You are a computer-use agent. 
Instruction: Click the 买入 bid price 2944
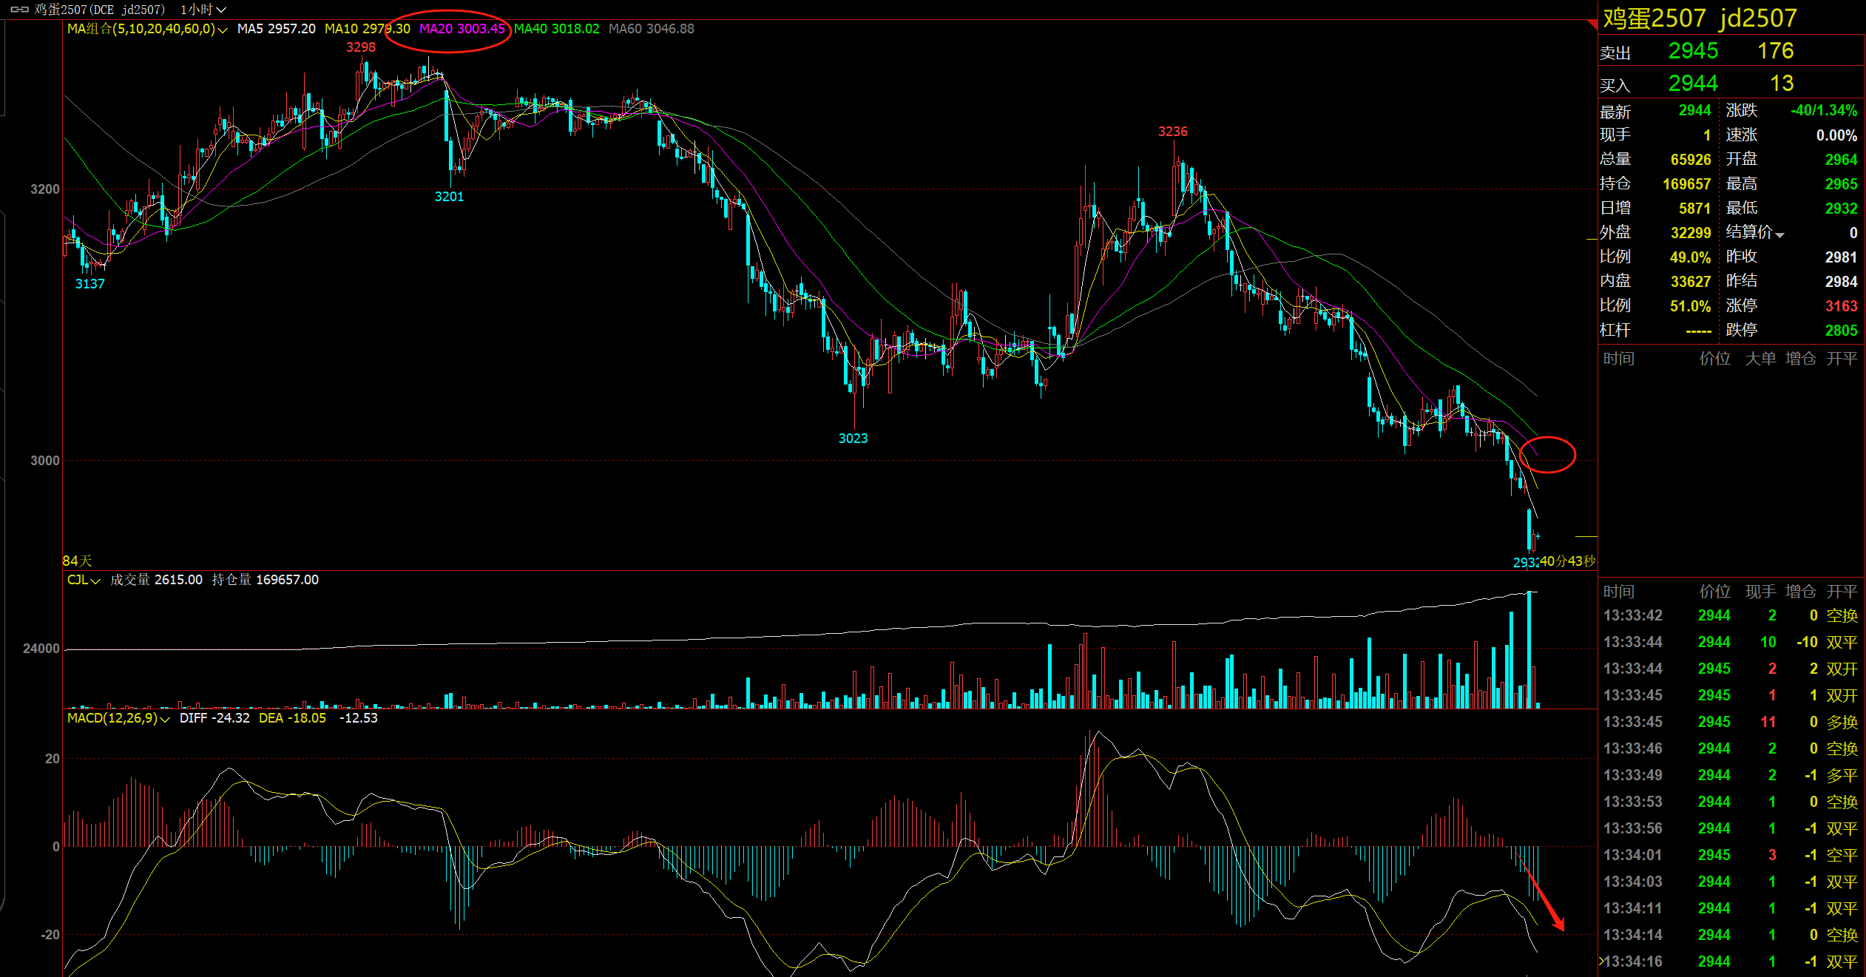point(1692,84)
